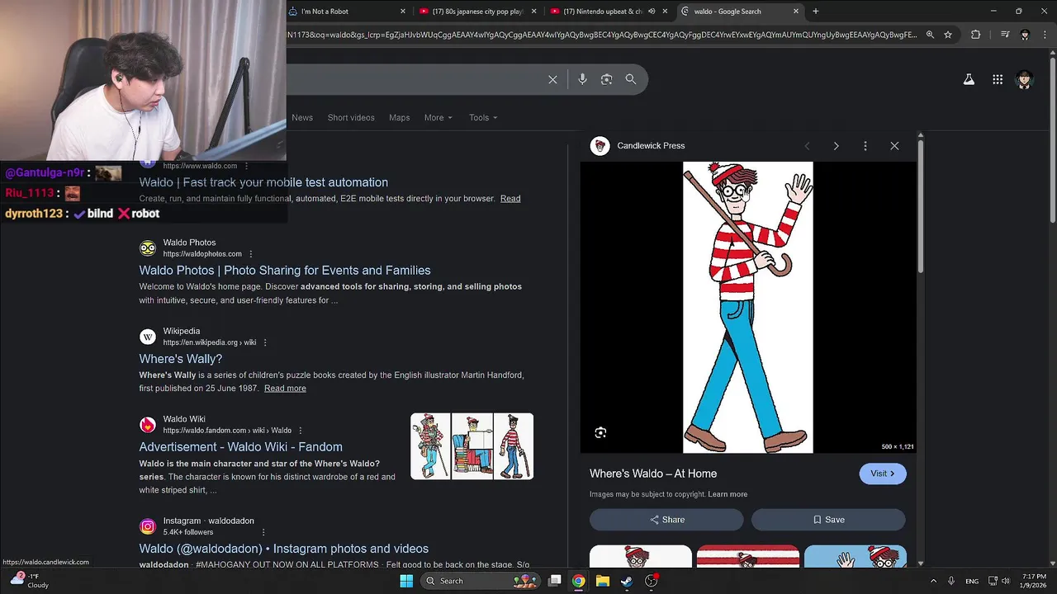Open Waldo (@waldodadon) Instagram result

[x=283, y=549]
